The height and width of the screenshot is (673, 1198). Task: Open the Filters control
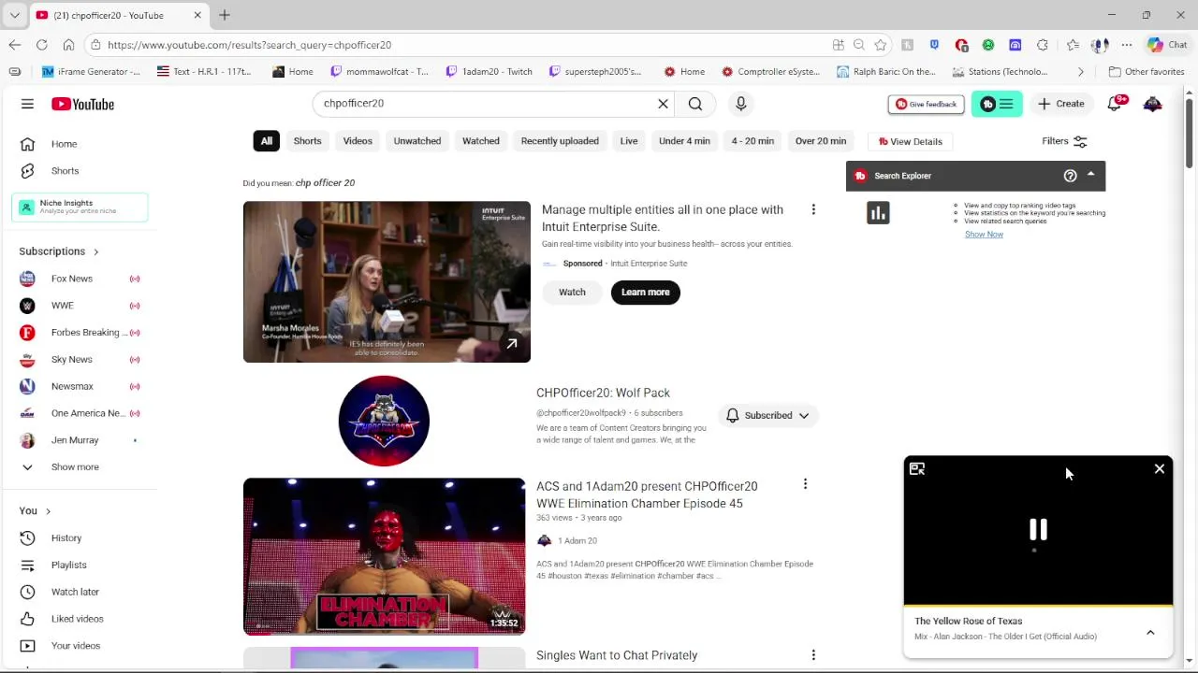[x=1064, y=141]
